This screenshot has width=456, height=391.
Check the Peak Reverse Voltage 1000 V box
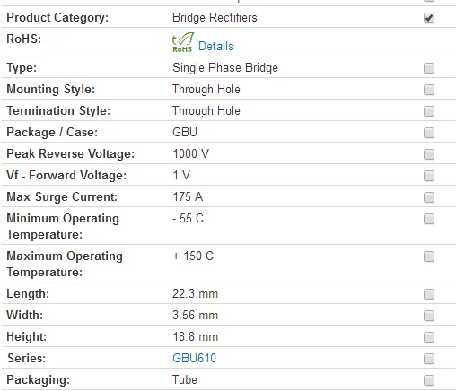[429, 154]
